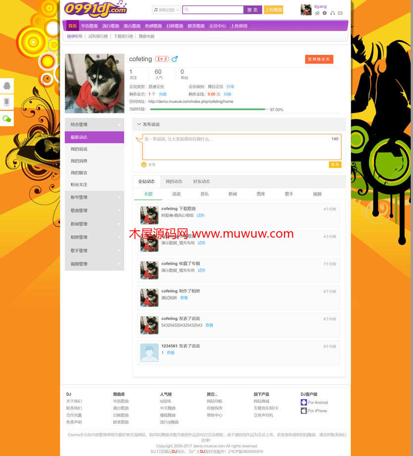Click the headphones icon under djyang
413x456 pixels.
click(332, 13)
